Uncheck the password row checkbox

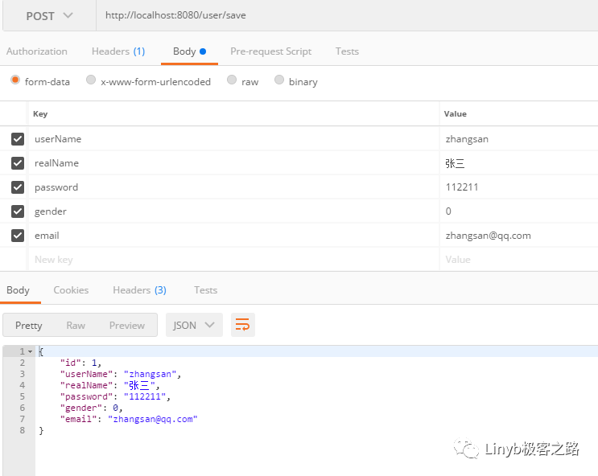(18, 187)
